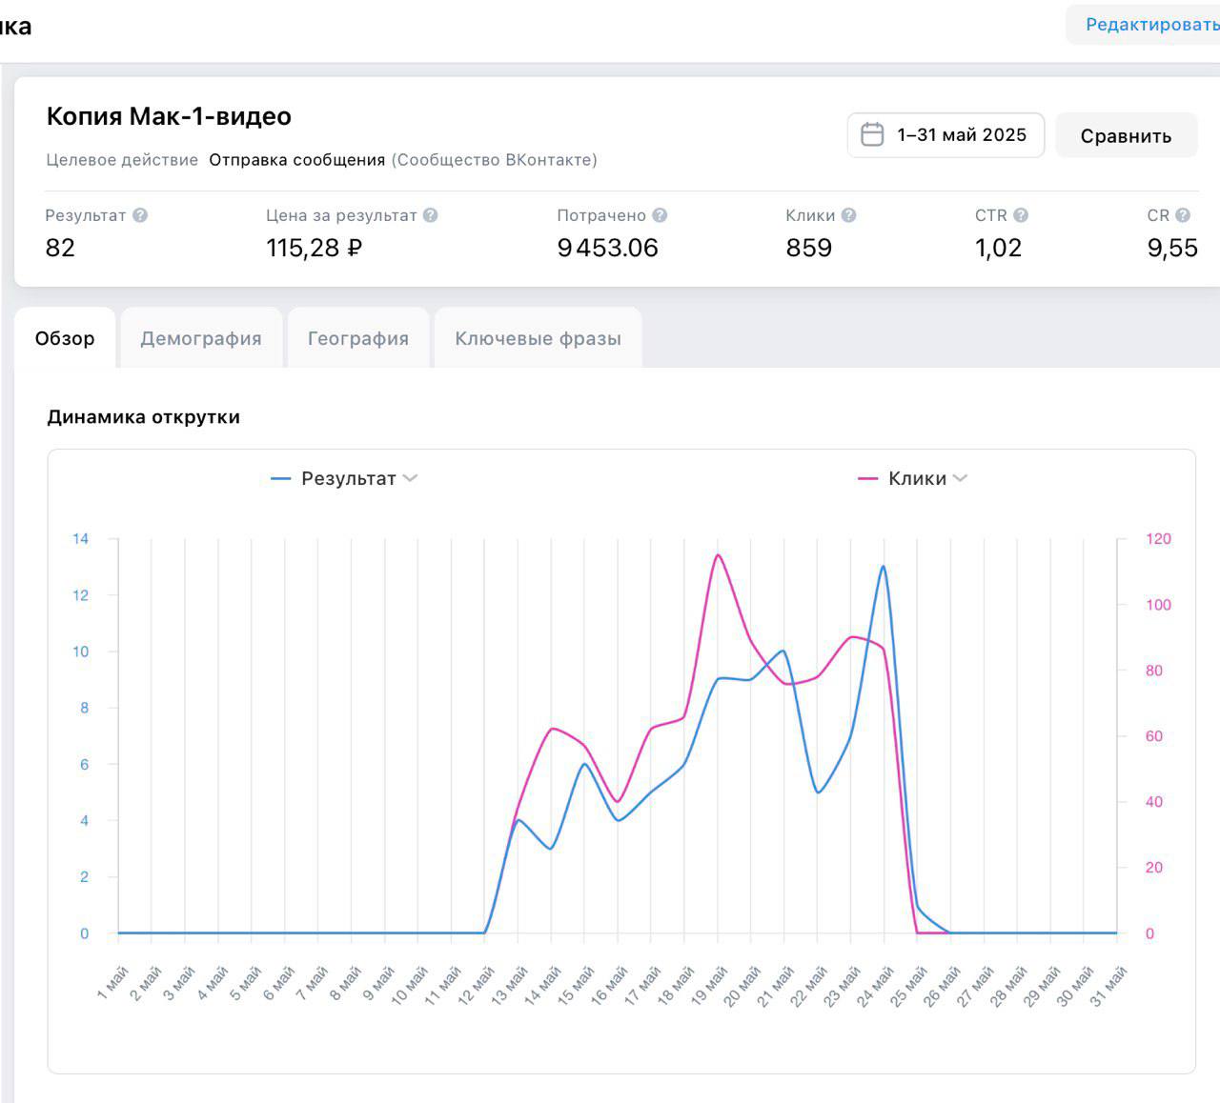
Task: Open the 1–31 май 2025 date range
Action: coord(961,135)
